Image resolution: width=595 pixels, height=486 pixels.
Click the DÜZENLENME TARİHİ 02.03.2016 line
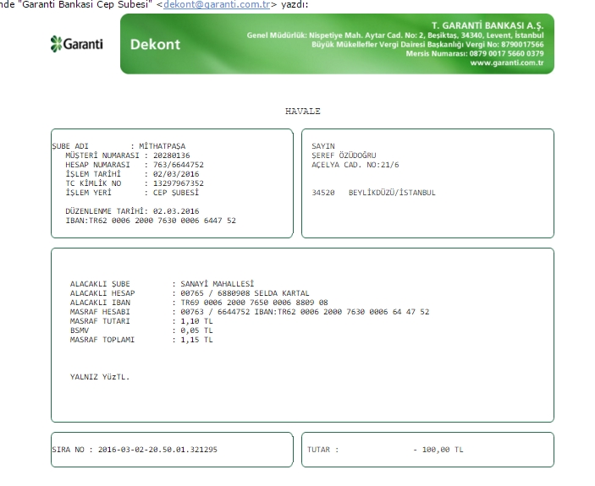tap(132, 211)
